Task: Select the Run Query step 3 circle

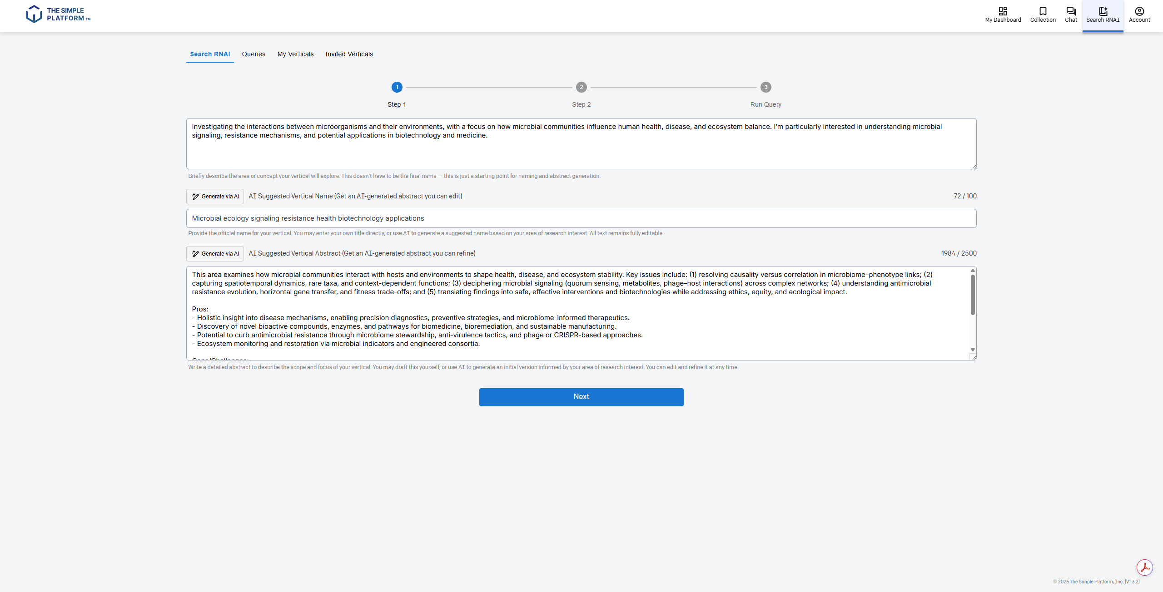Action: (765, 87)
